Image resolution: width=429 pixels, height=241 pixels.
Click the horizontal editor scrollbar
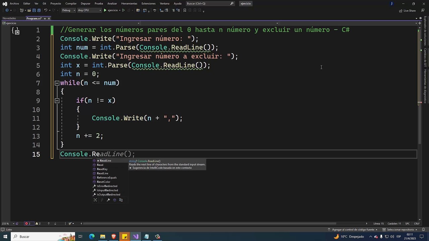coord(209,224)
